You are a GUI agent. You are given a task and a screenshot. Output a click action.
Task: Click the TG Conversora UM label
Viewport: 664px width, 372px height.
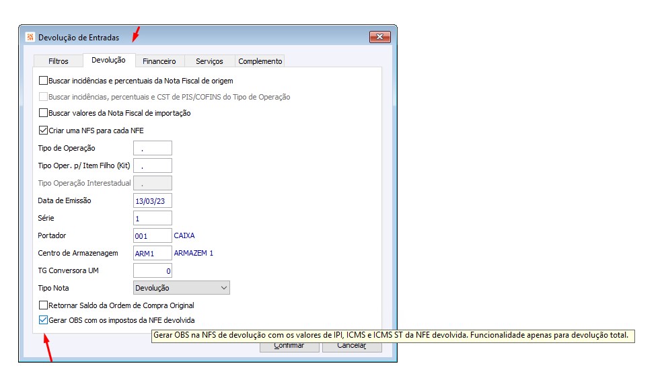pos(68,270)
